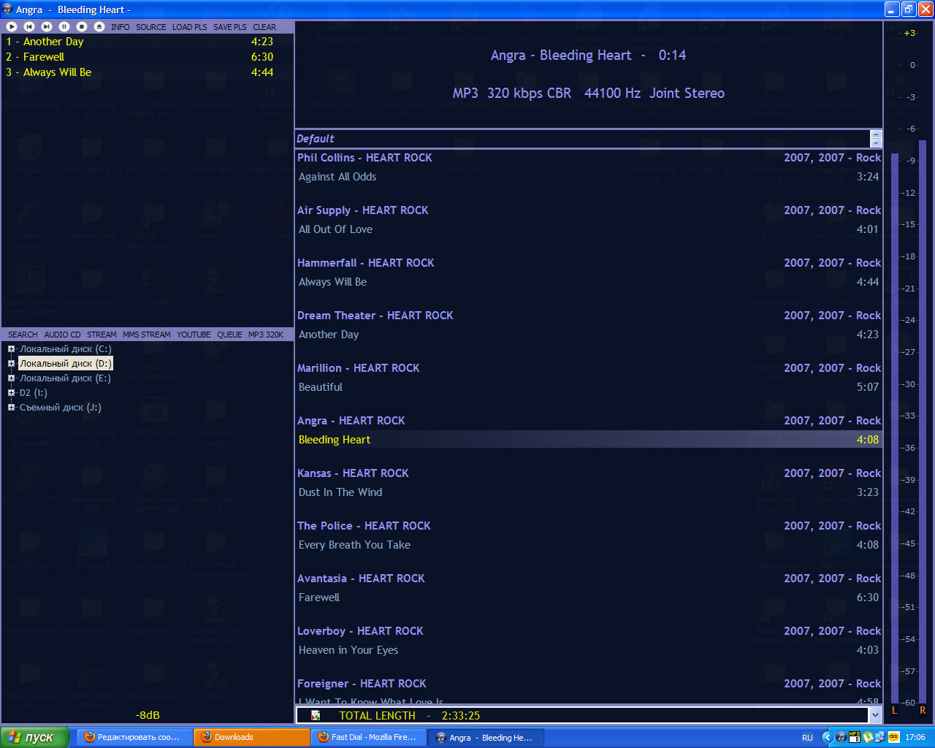
Task: Click the CLEAR playlist button
Action: coord(264,27)
